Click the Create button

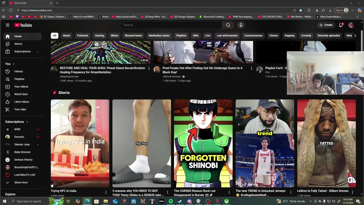[x=326, y=25]
